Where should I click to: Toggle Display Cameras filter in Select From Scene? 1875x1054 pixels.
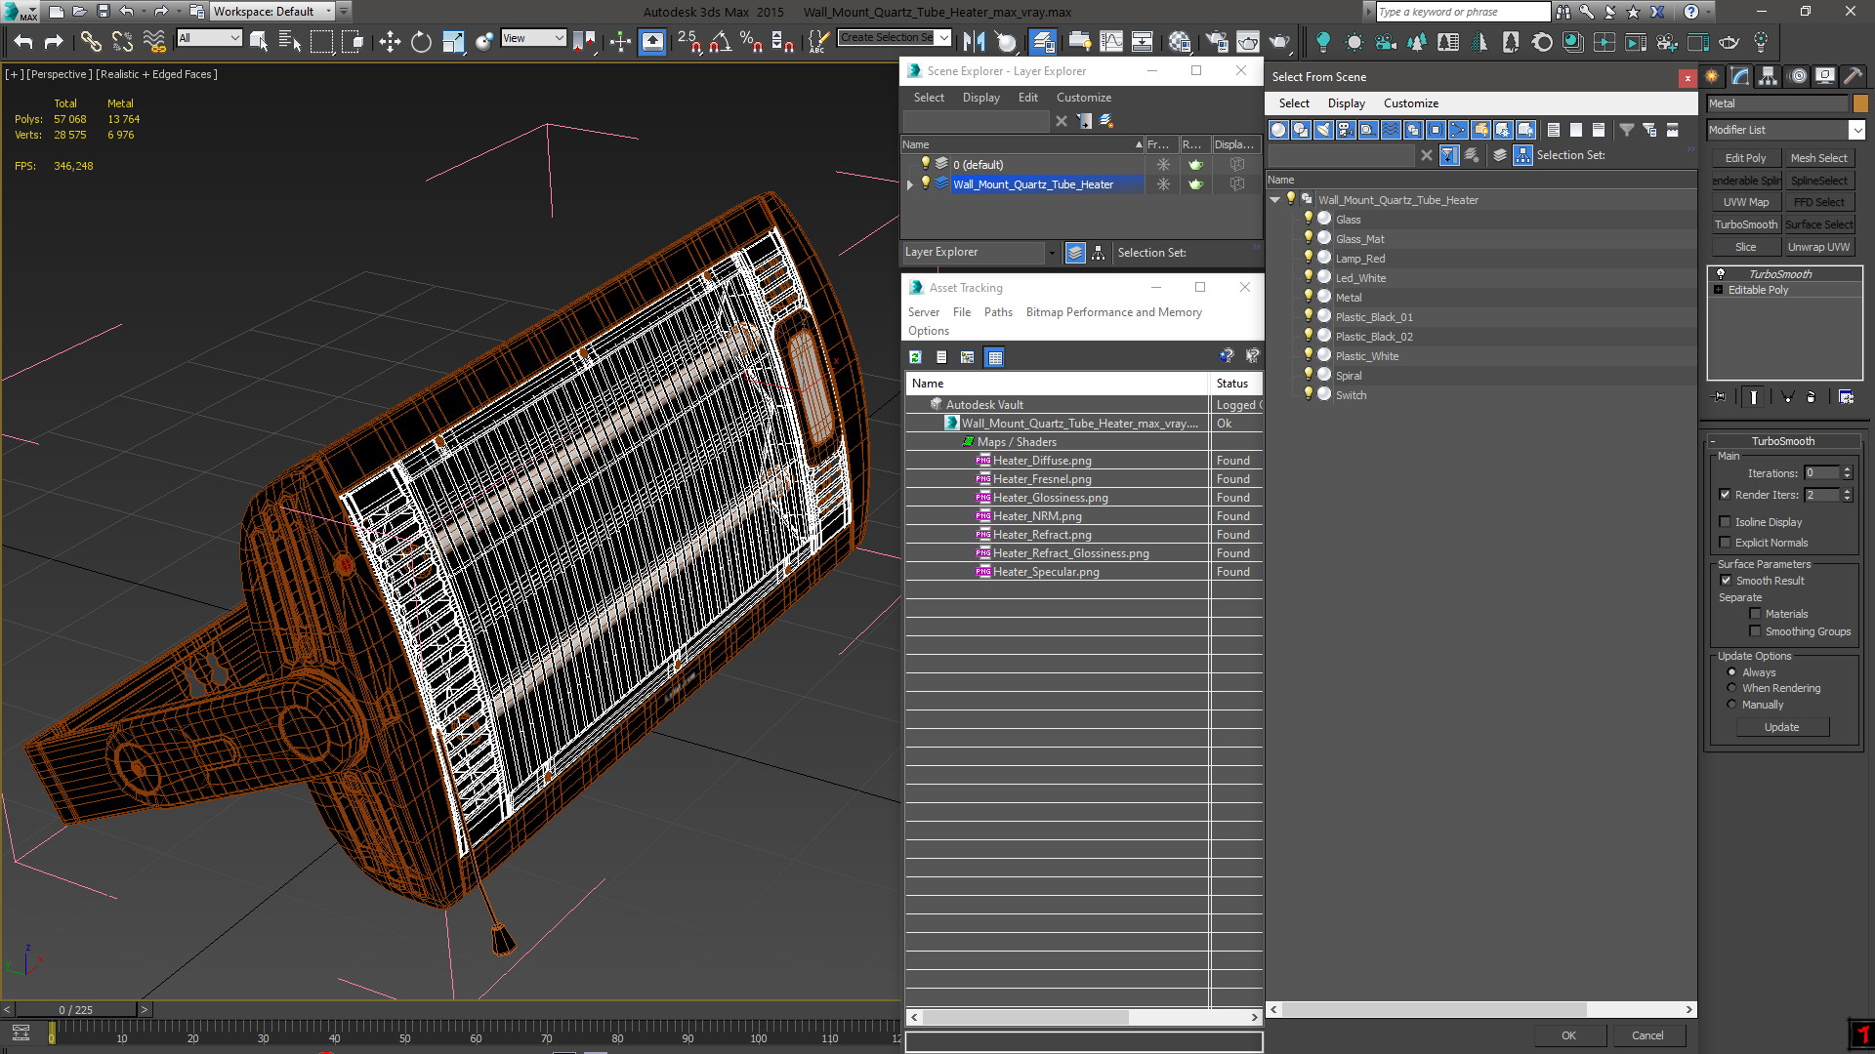tap(1346, 130)
